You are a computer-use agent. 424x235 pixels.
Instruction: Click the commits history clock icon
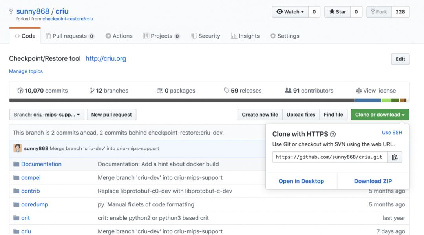[20, 91]
